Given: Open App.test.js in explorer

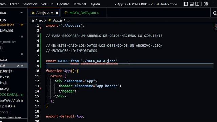Looking at the screenshot, I should (6, 71).
